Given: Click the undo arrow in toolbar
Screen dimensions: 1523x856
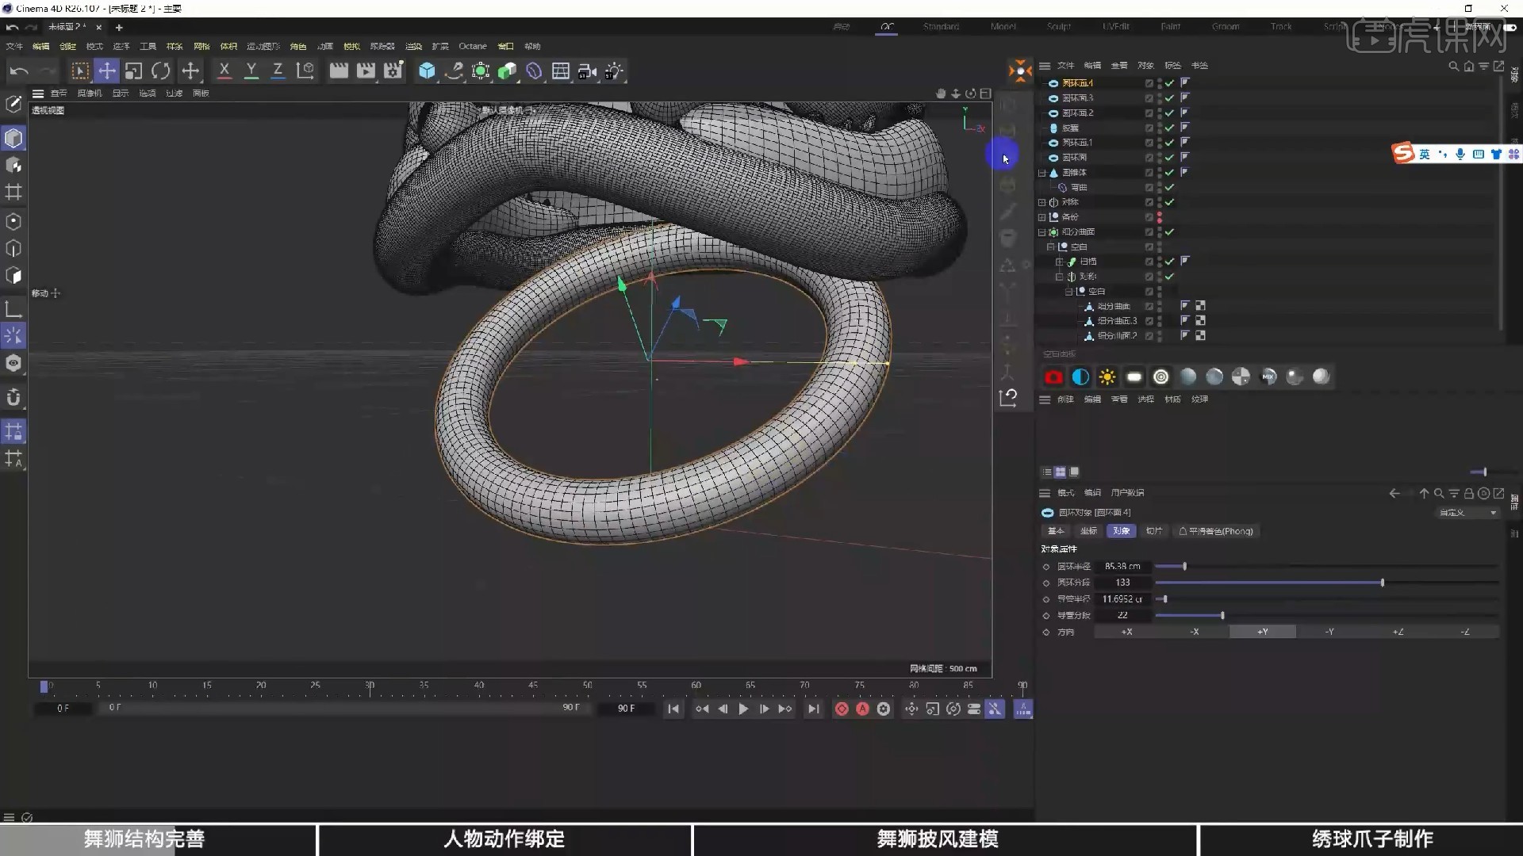Looking at the screenshot, I should pyautogui.click(x=19, y=71).
